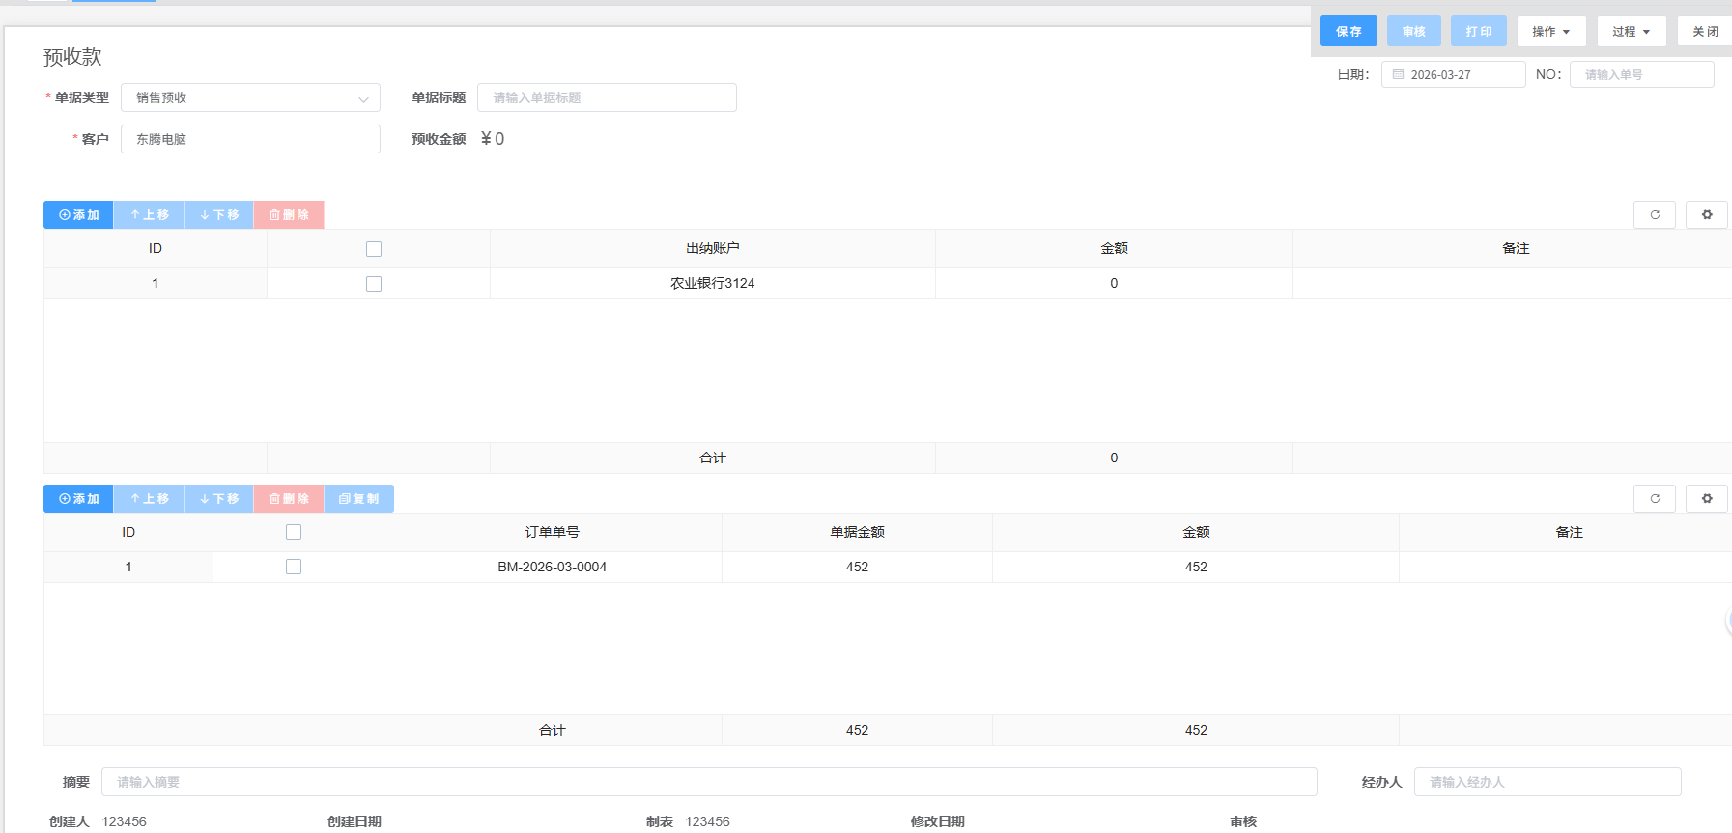
Task: Click 添加 in the cashier account table toolbar
Action: coord(78,214)
